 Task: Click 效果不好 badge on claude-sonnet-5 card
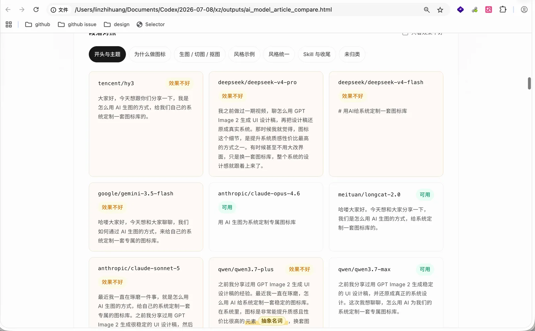pos(112,282)
